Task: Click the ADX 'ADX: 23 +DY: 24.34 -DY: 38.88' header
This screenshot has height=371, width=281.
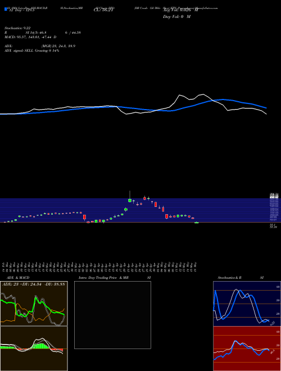Action: (33, 284)
